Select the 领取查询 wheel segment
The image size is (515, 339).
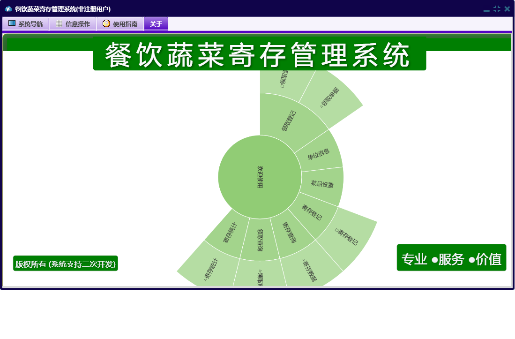[x=260, y=240]
